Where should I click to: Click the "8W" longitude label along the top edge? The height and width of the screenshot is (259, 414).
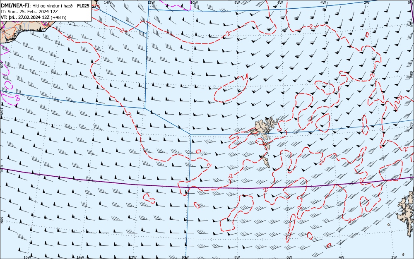coord(237,2)
